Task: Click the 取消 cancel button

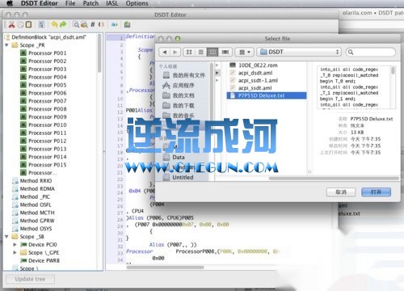Action: point(341,192)
